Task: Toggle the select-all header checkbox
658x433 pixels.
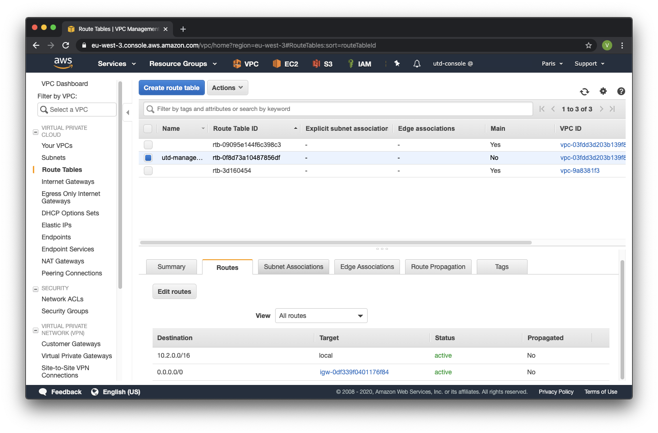Action: (x=148, y=128)
